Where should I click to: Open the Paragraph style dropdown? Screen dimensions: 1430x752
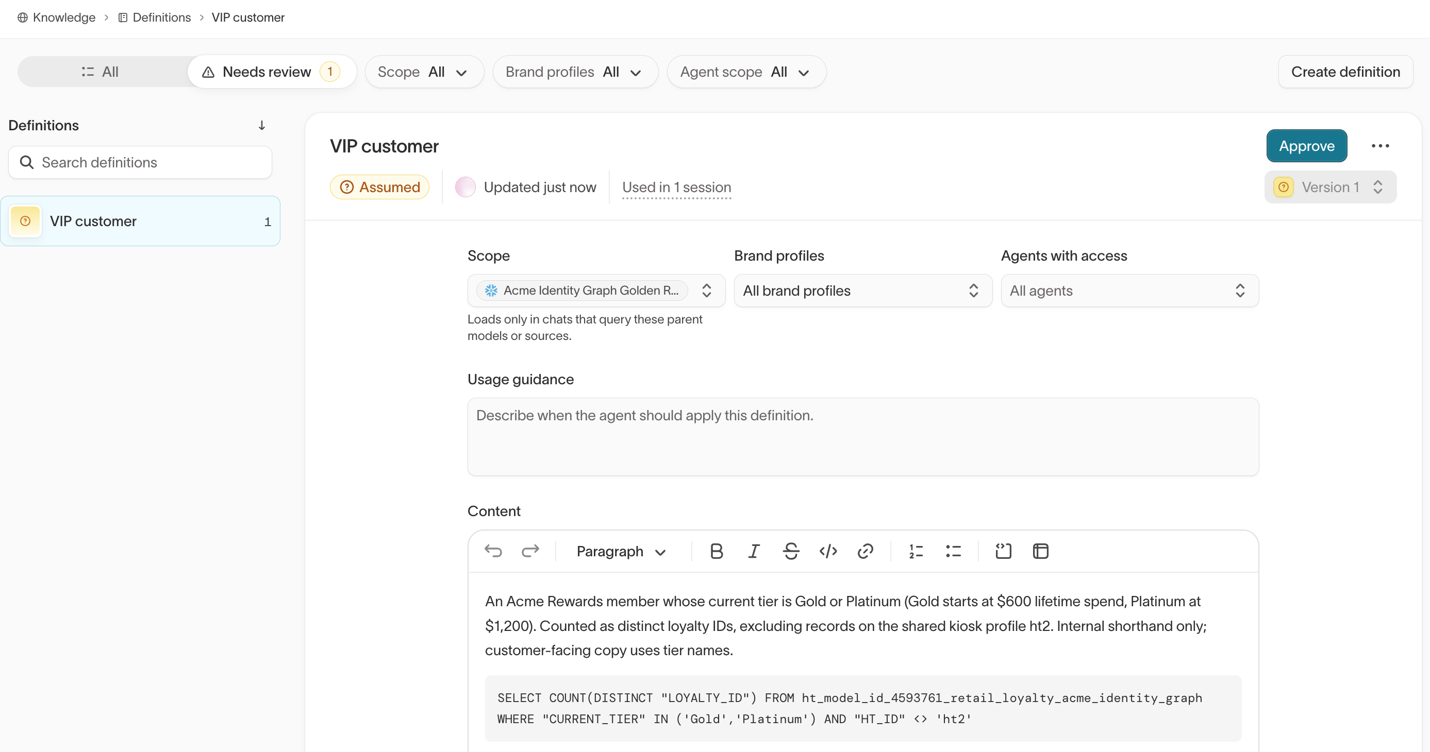[622, 551]
